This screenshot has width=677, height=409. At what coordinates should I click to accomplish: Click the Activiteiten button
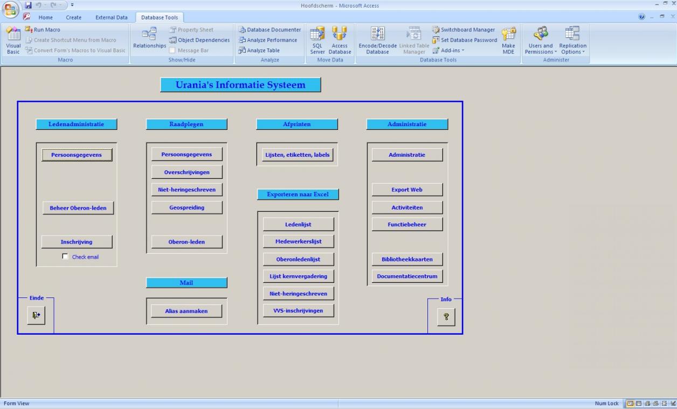coord(407,207)
